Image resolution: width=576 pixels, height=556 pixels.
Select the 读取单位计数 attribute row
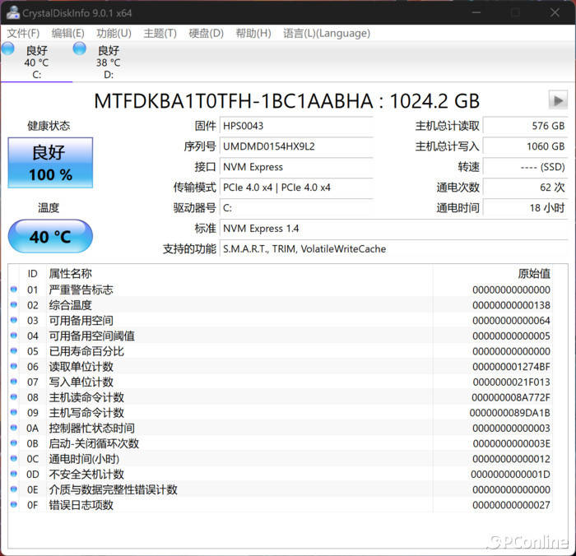pyautogui.click(x=281, y=367)
